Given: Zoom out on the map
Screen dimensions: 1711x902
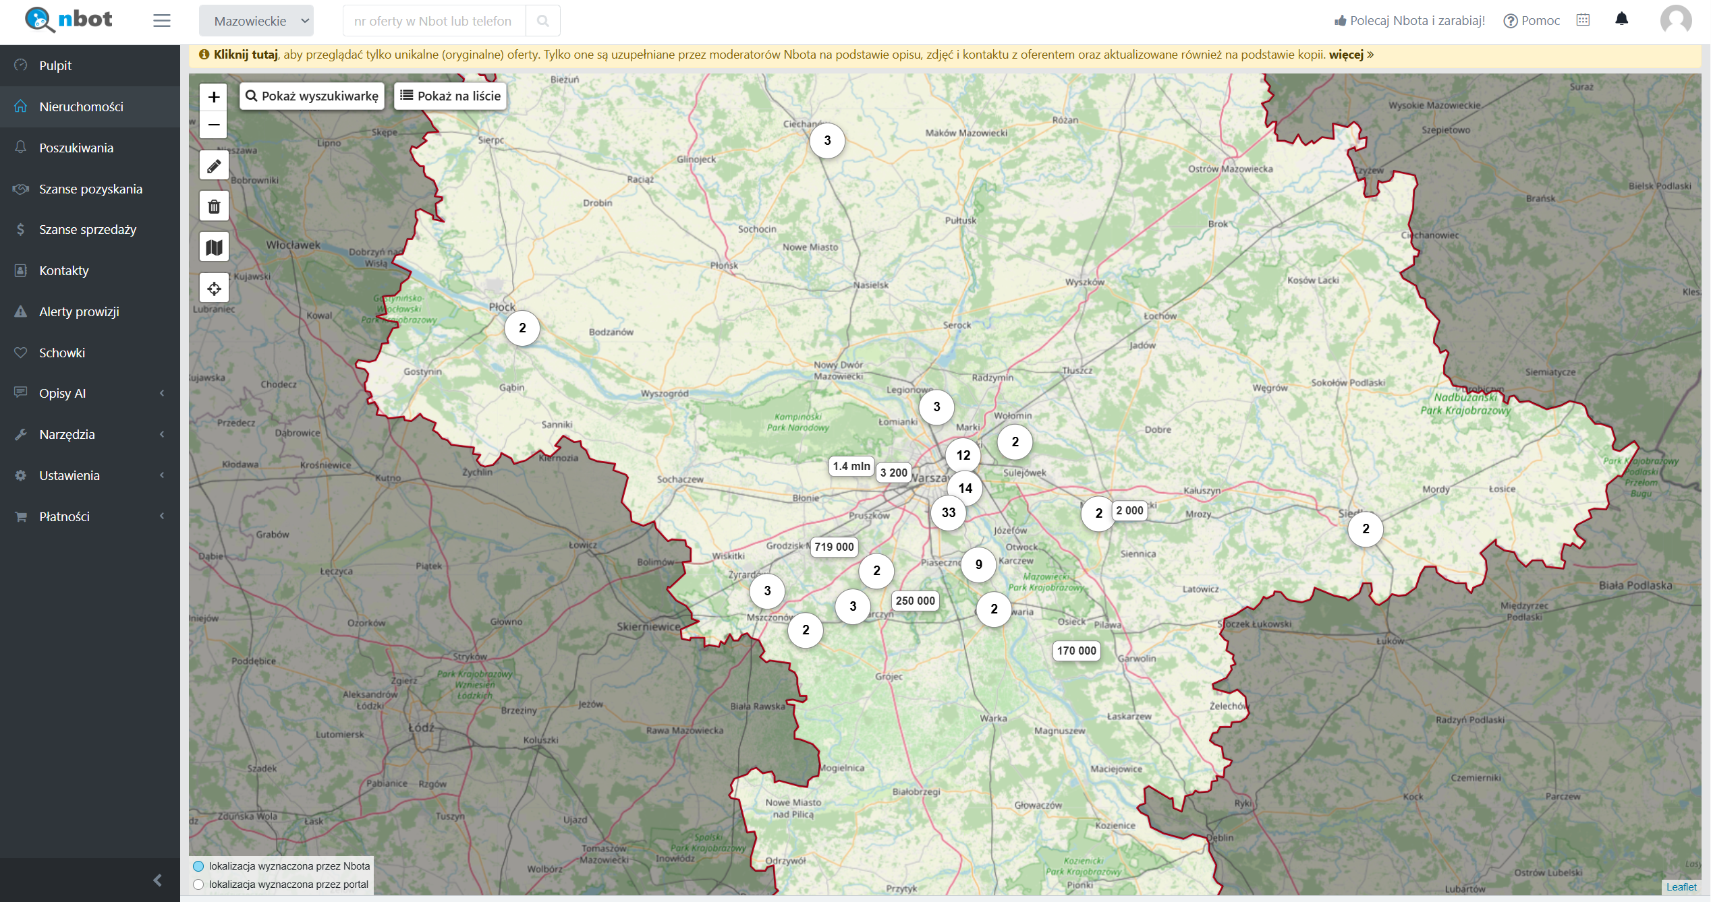Looking at the screenshot, I should pyautogui.click(x=214, y=125).
